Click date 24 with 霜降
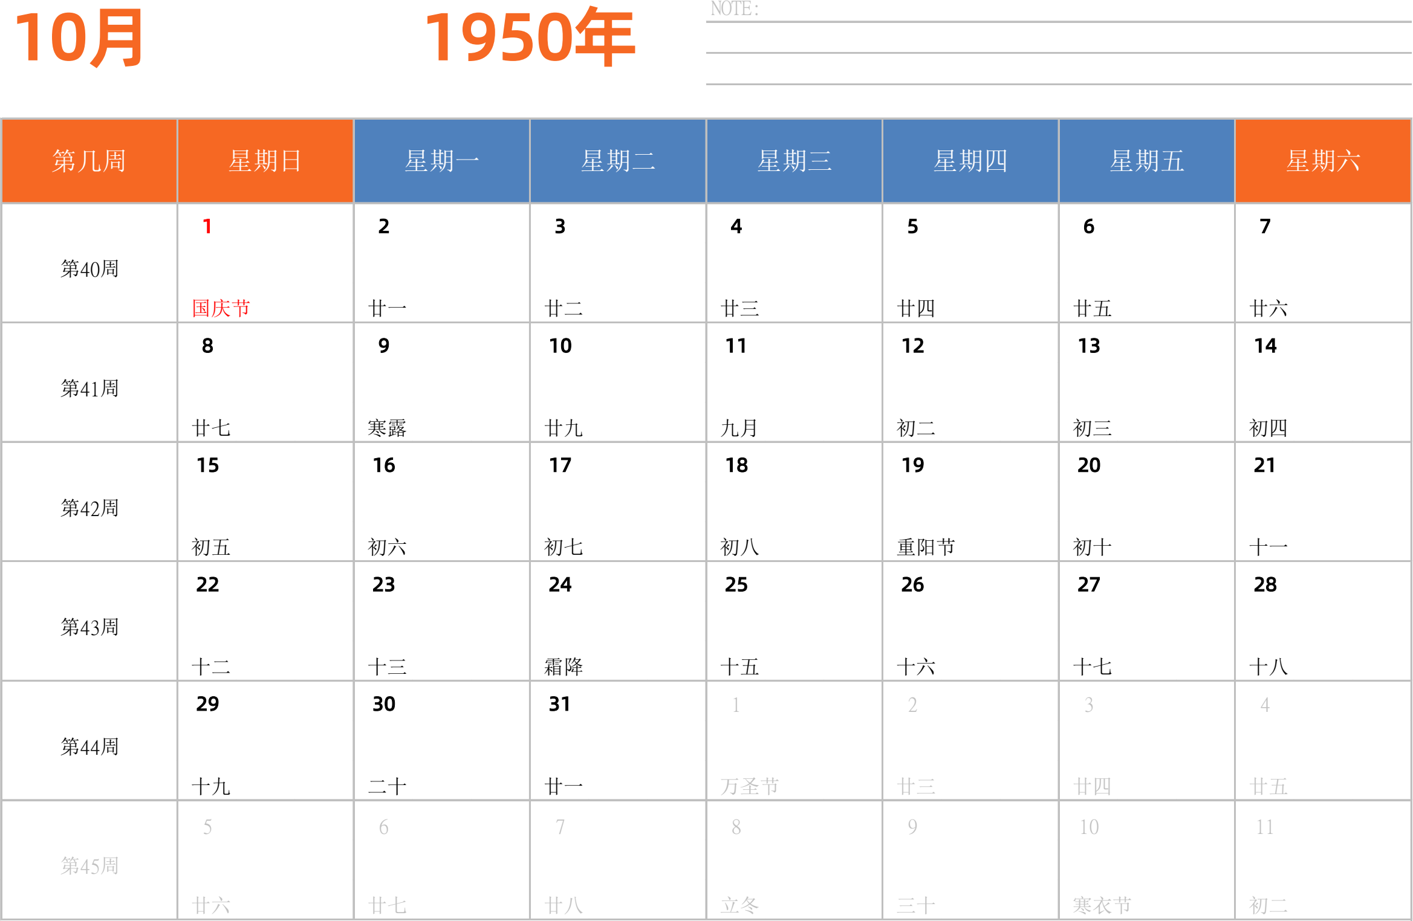Screen dimensions: 1413x921 617,622
